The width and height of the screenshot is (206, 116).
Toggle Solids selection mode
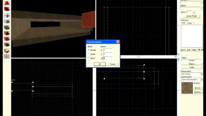192,67
